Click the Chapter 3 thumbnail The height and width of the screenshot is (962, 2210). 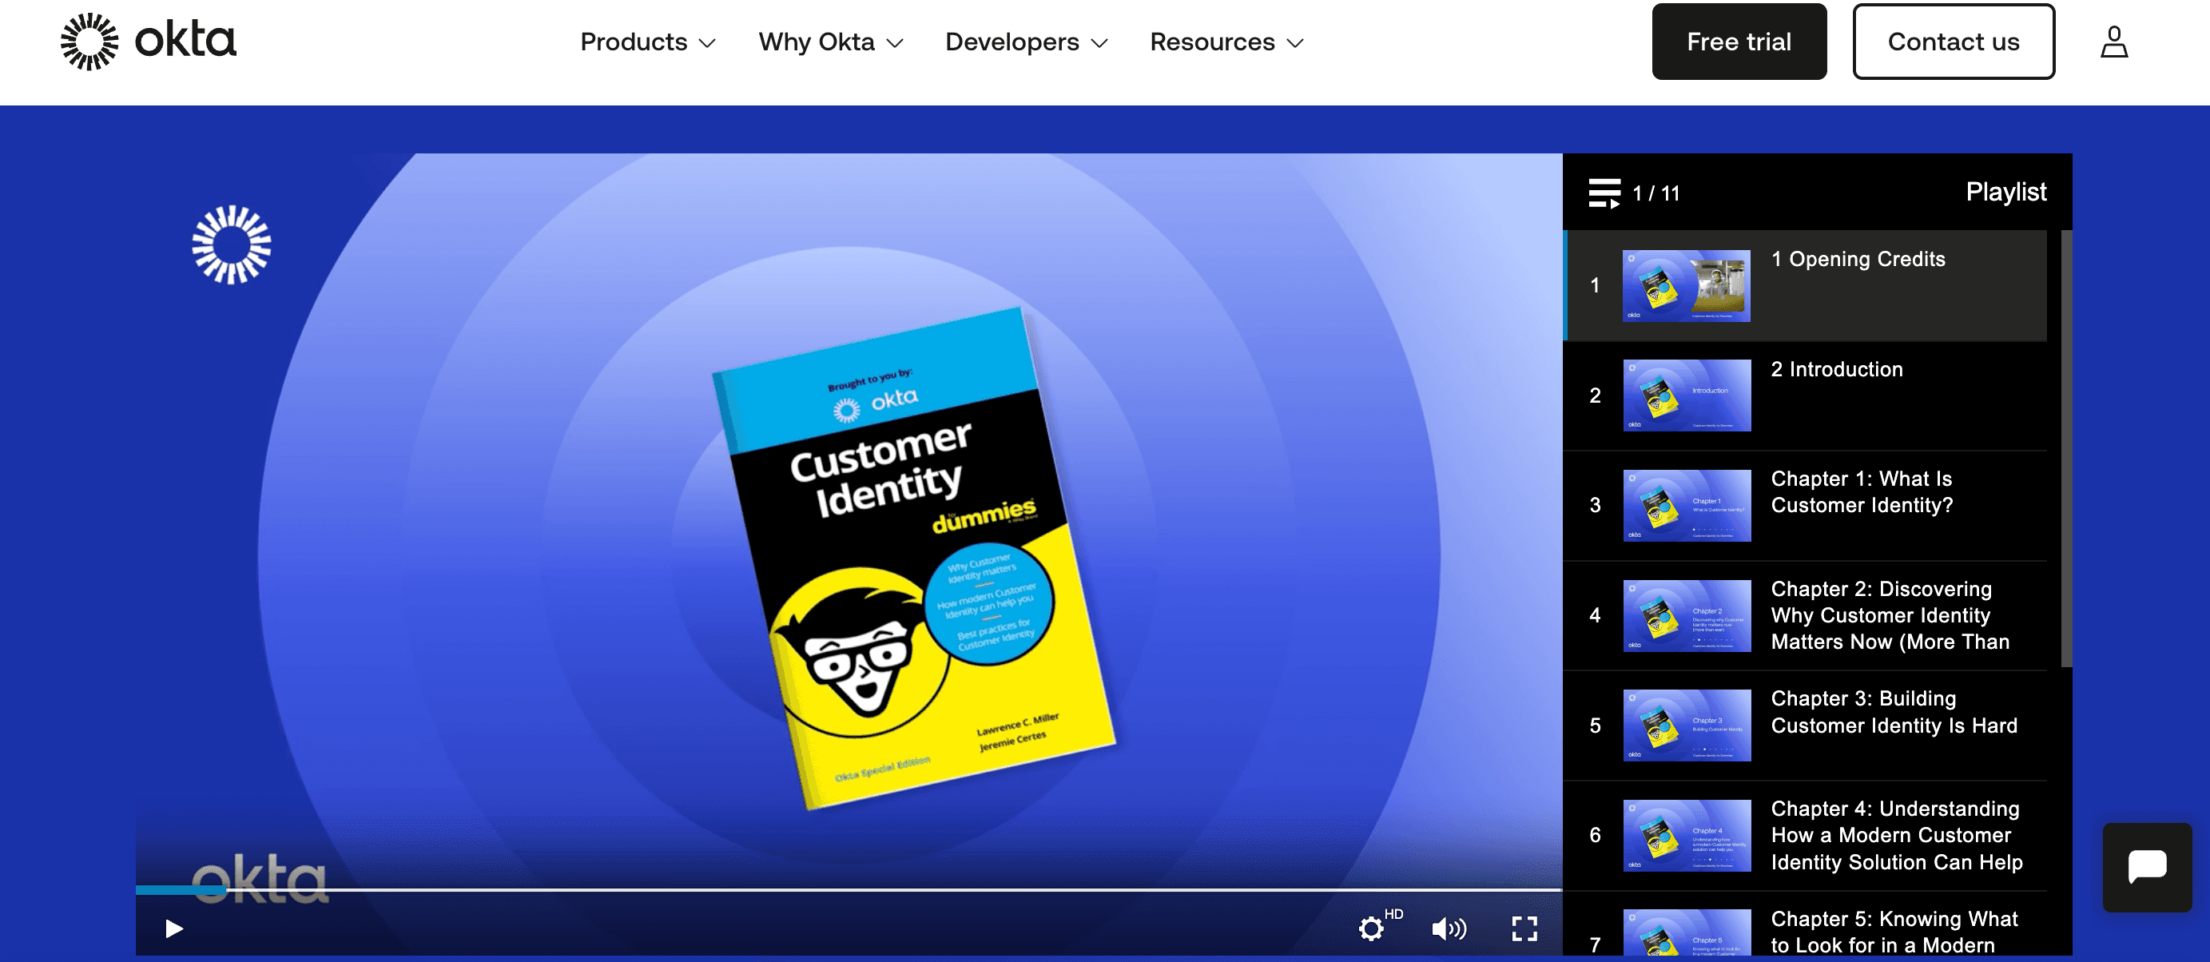1686,725
